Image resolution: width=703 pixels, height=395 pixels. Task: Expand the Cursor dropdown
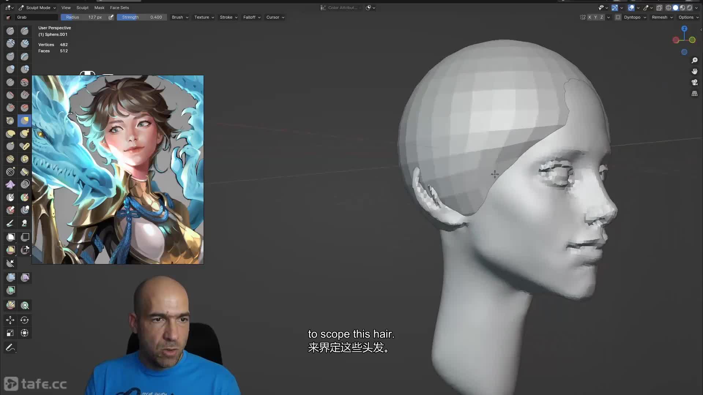(x=275, y=17)
